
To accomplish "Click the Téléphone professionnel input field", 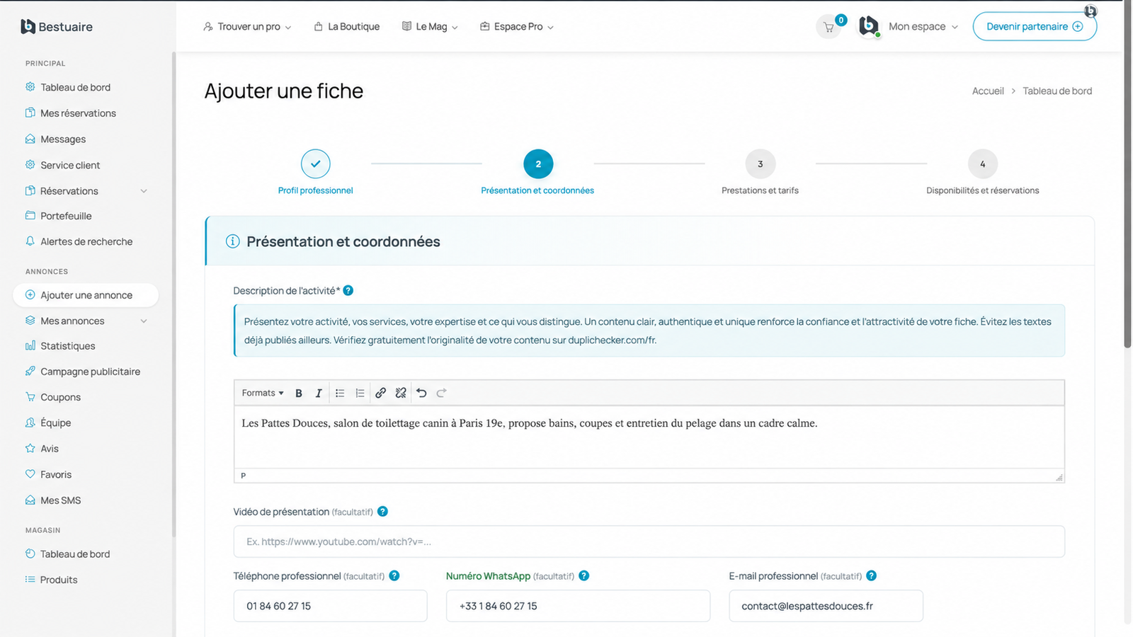I will tap(331, 606).
